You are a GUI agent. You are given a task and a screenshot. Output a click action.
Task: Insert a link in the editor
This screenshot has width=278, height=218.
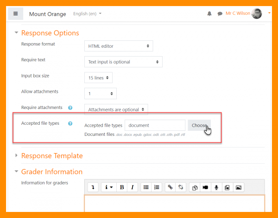coord(170,187)
